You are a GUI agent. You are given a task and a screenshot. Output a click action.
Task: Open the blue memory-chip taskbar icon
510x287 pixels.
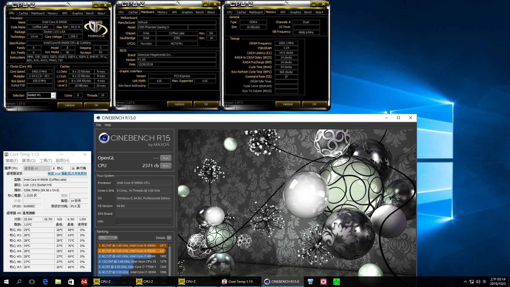pyautogui.click(x=310, y=282)
